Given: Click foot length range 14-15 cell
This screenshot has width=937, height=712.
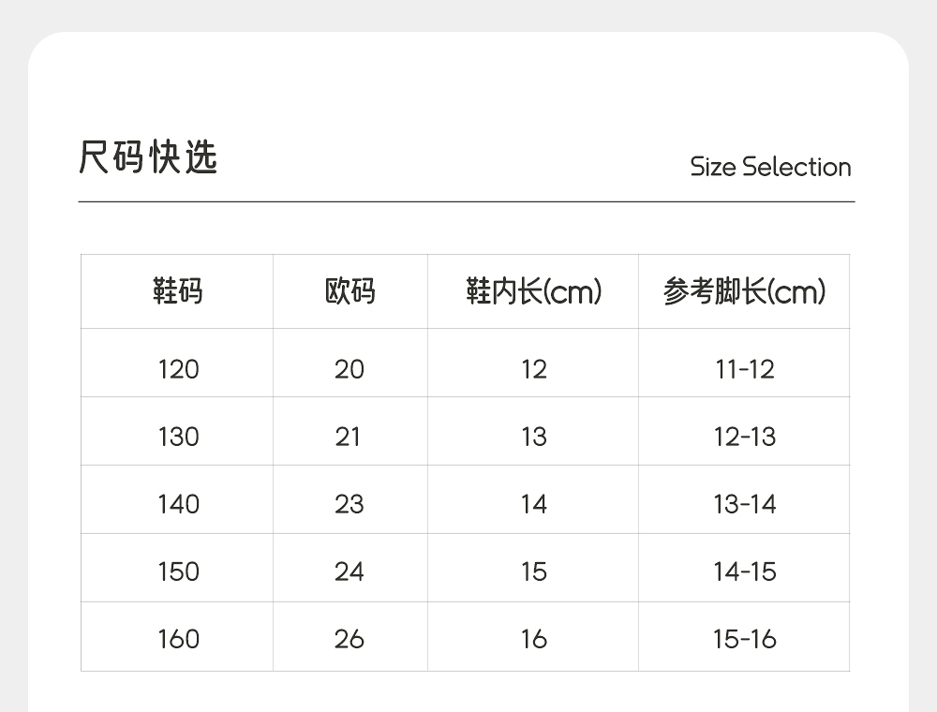Looking at the screenshot, I should [x=745, y=571].
